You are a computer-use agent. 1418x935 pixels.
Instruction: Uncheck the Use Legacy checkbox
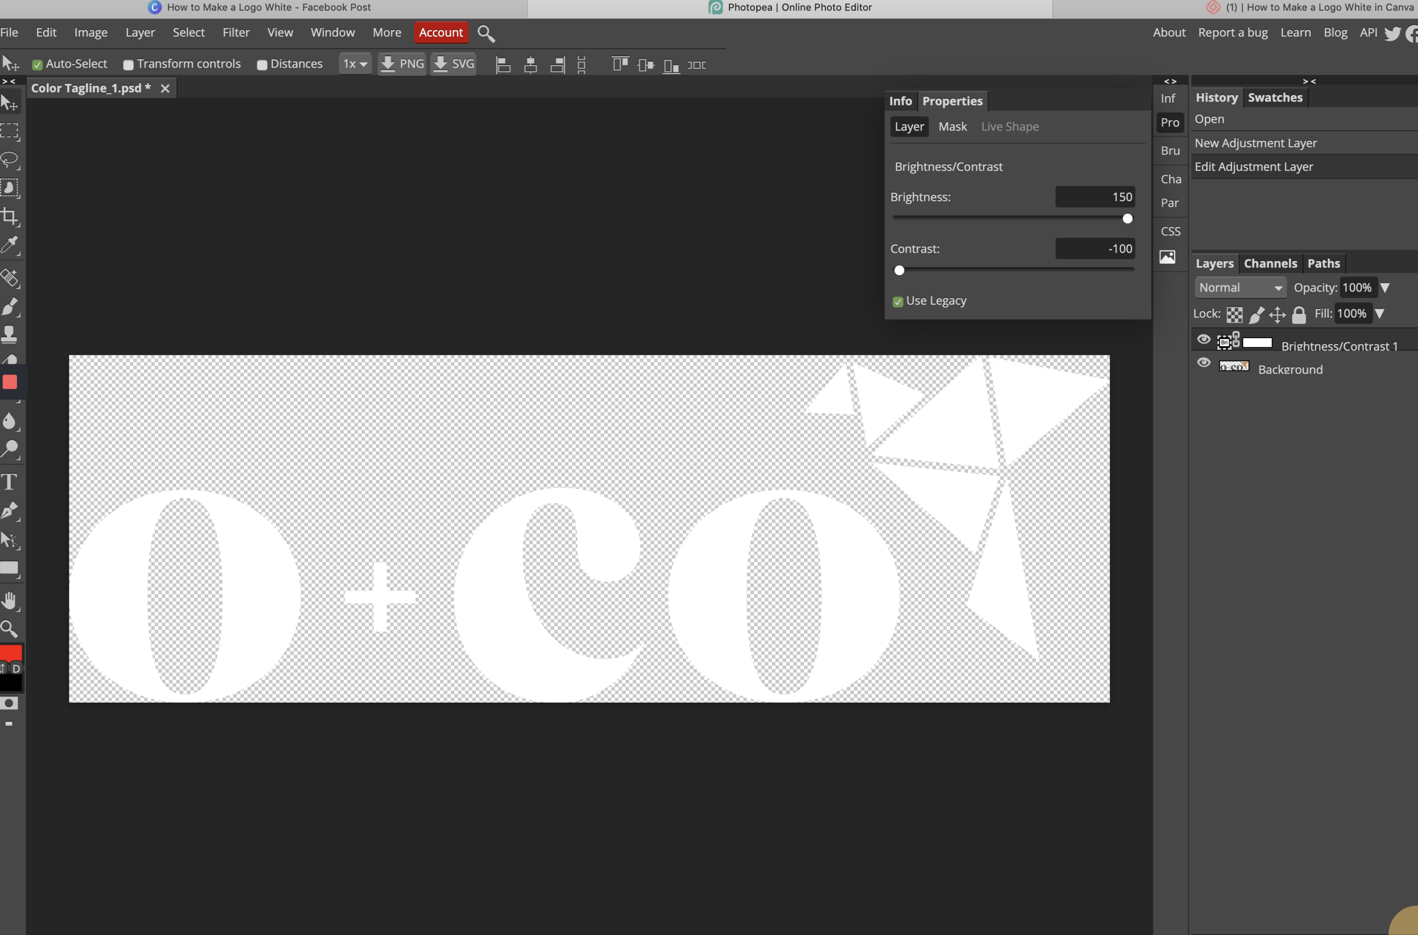(898, 302)
